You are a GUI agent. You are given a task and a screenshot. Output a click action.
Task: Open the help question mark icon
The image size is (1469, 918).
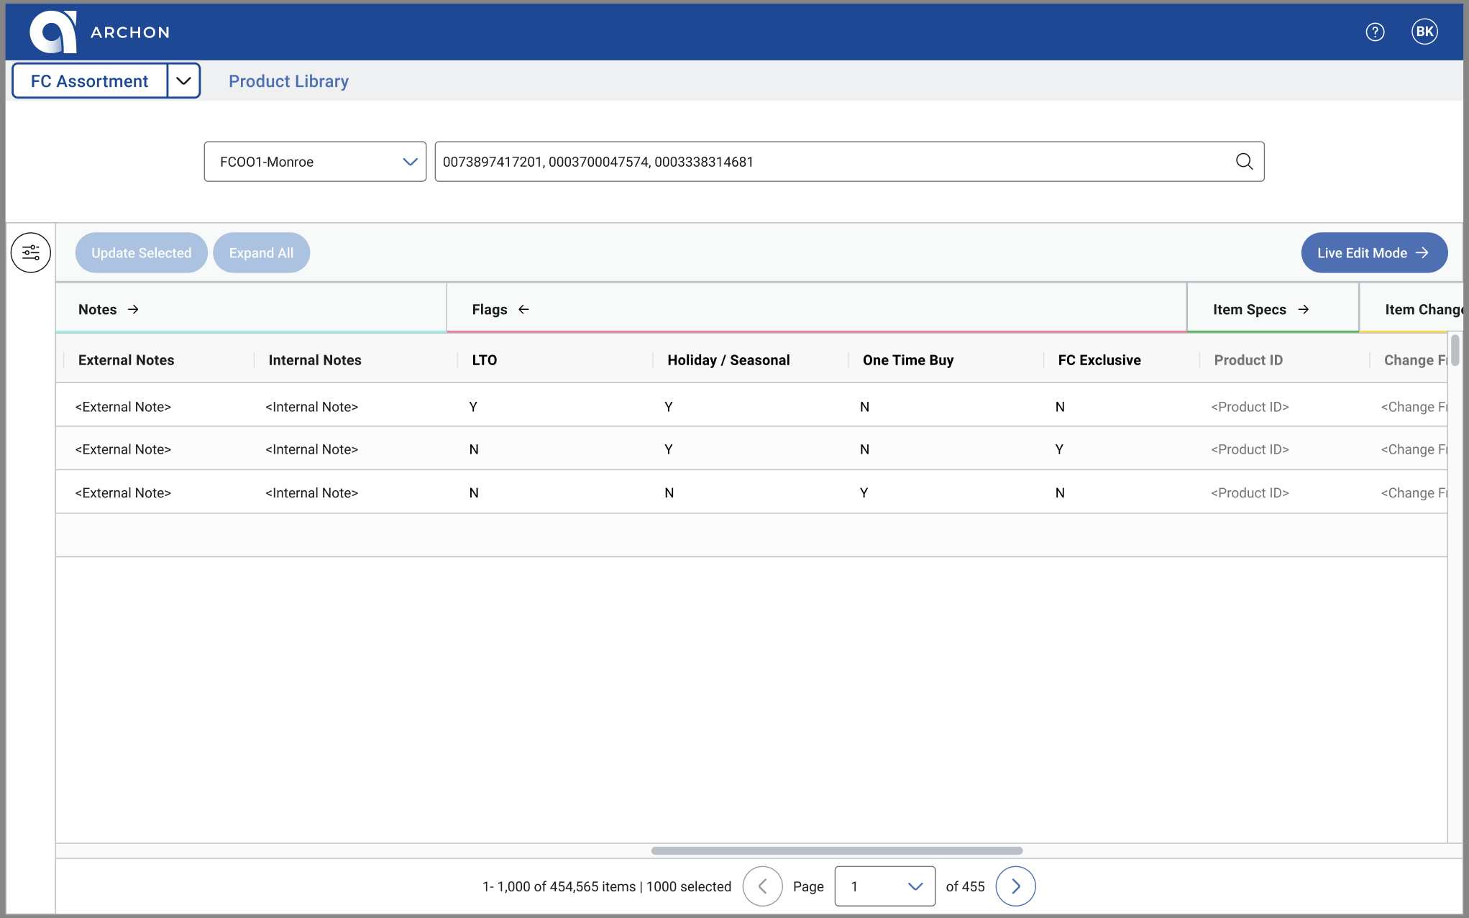1375,32
